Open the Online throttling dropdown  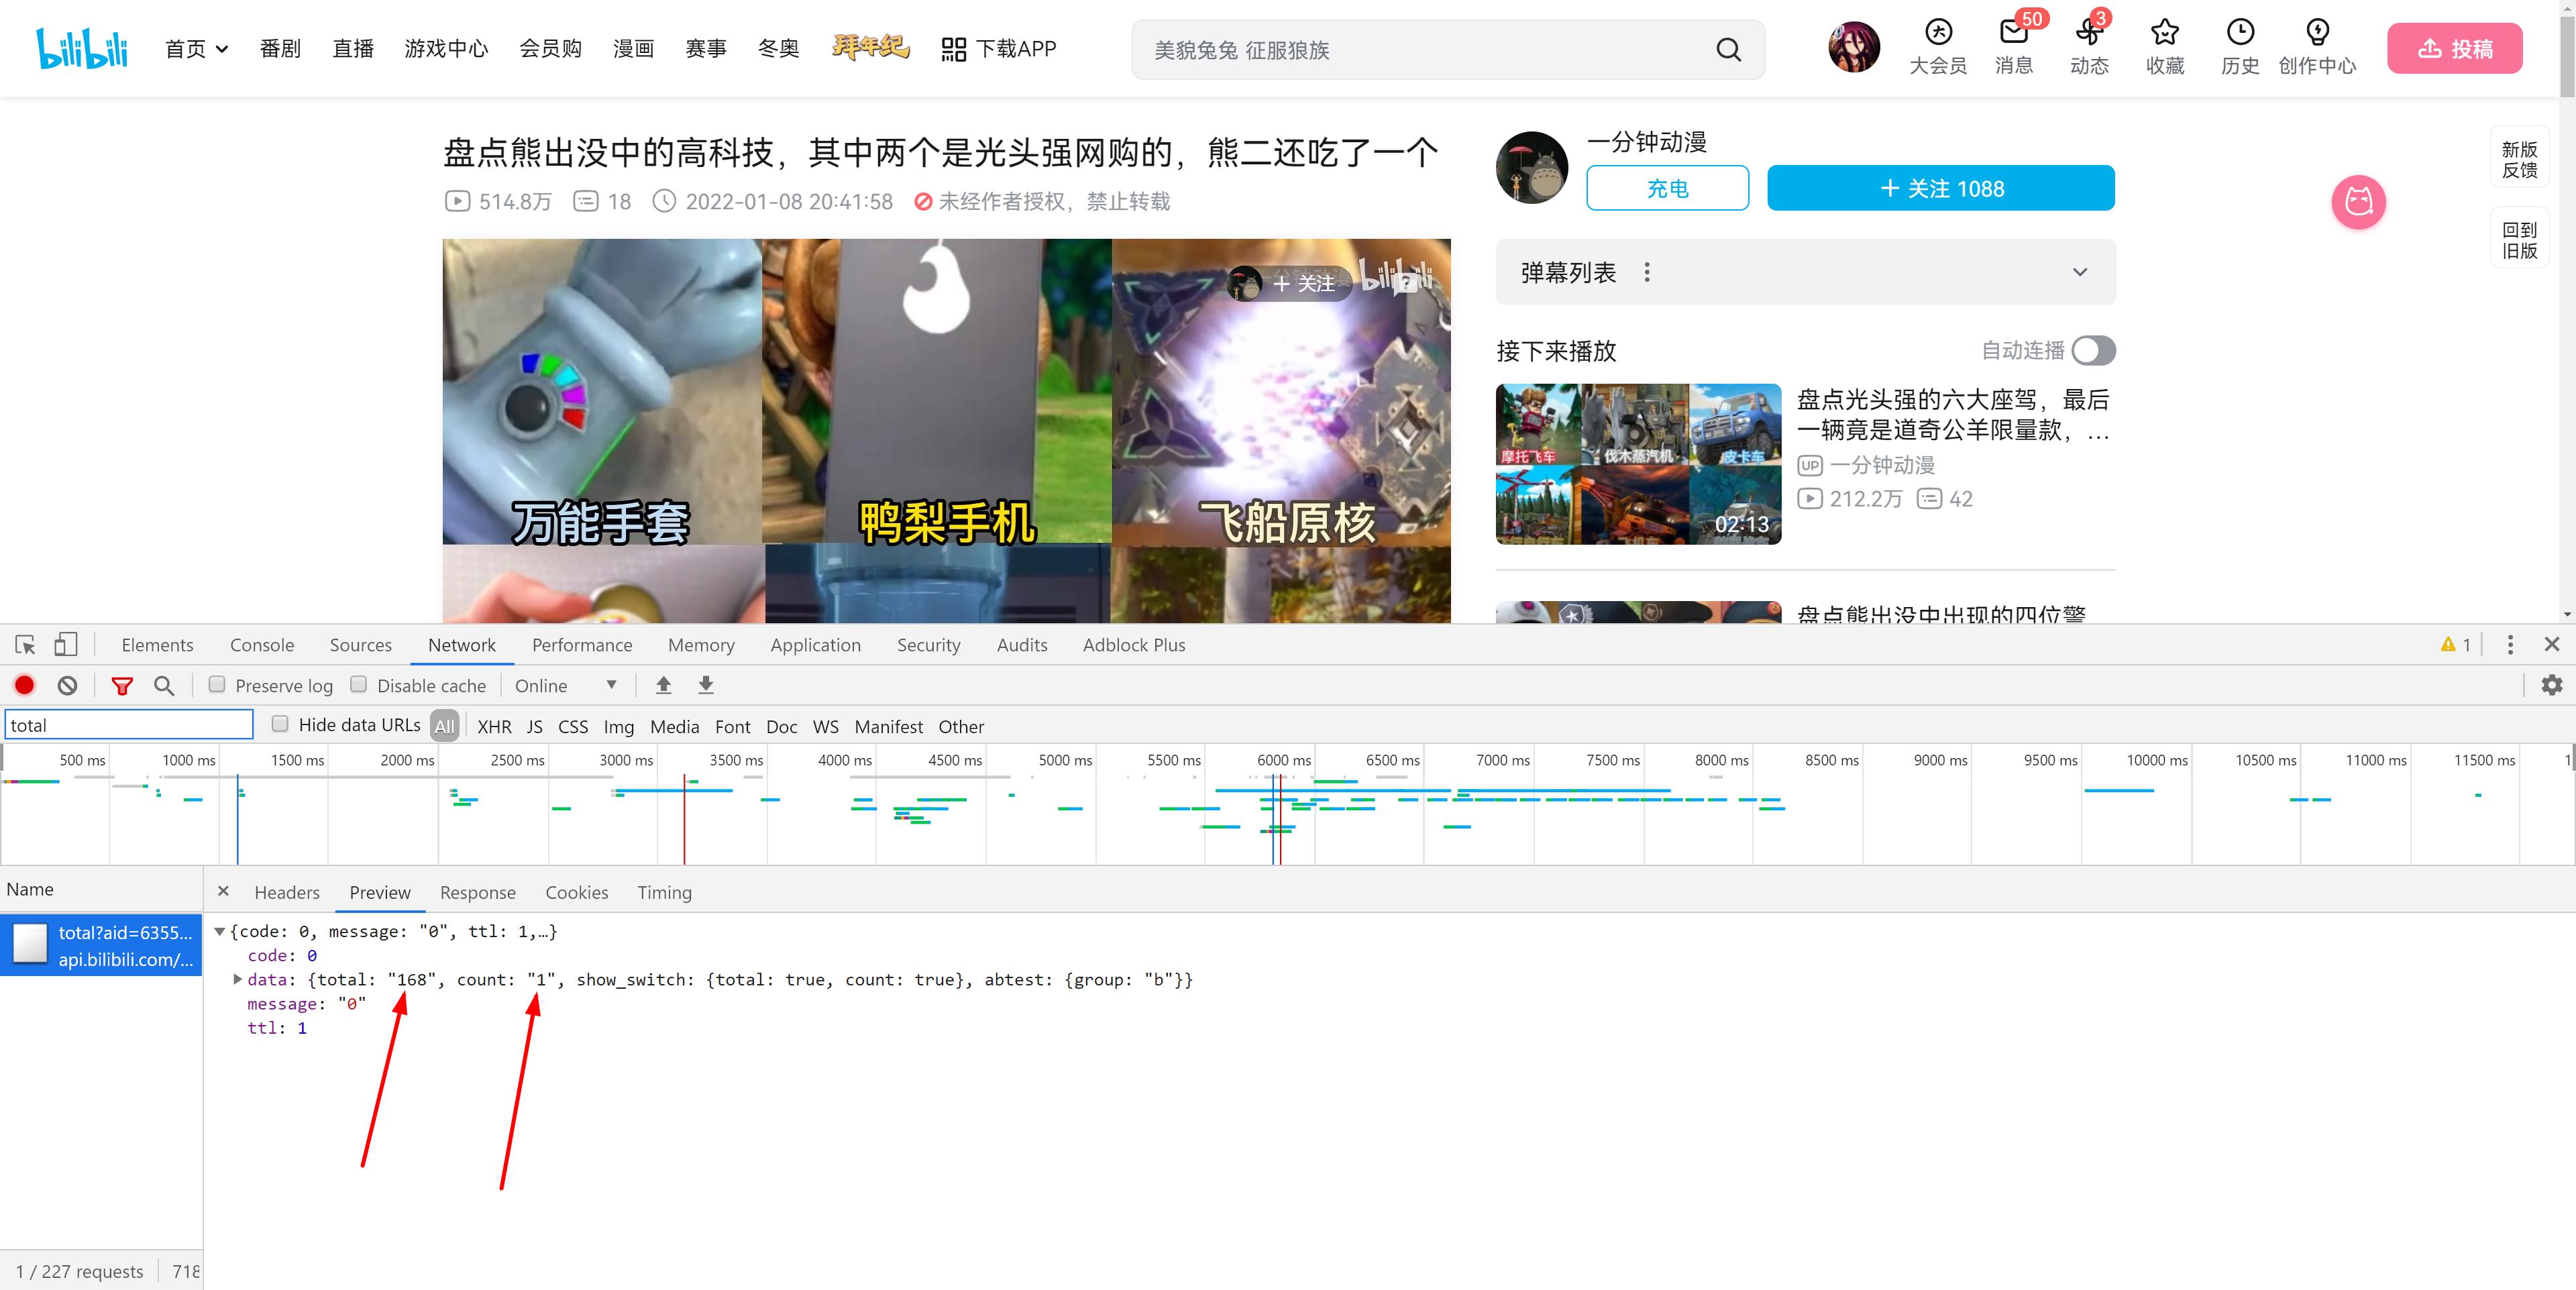coord(566,686)
